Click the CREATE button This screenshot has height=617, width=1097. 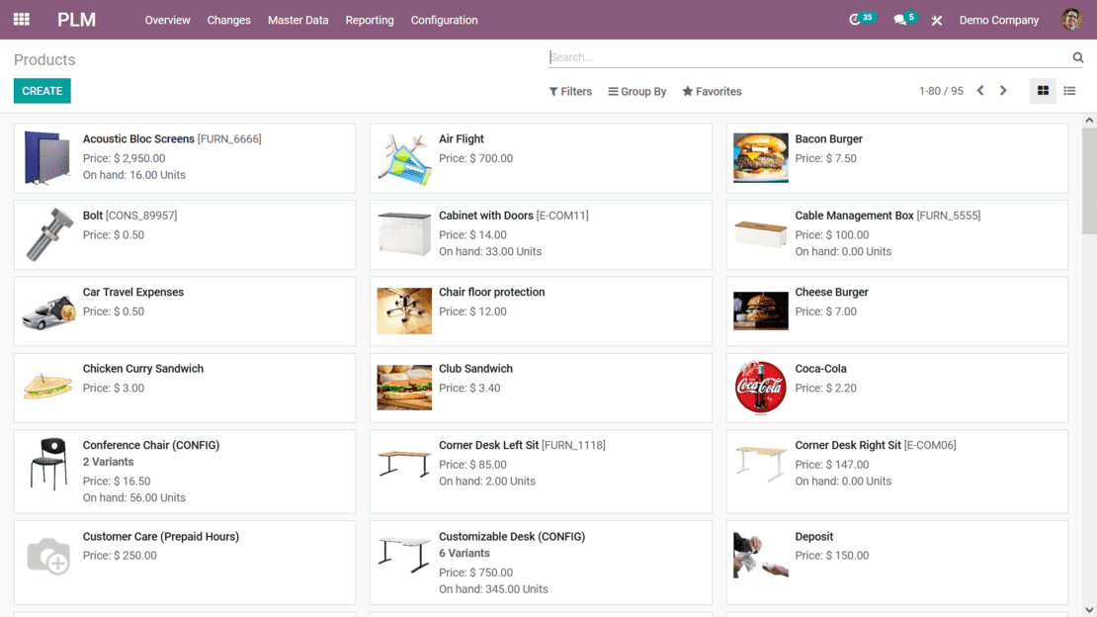(x=42, y=91)
